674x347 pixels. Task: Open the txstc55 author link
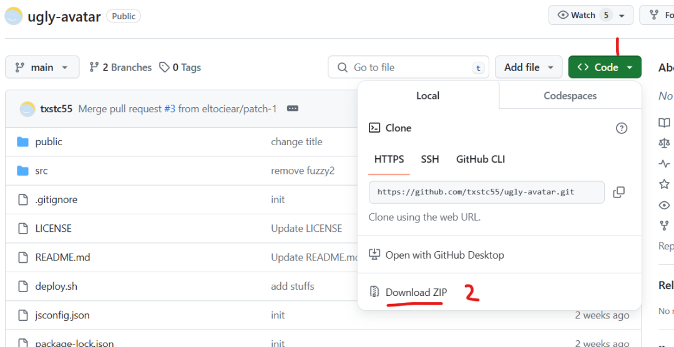pyautogui.click(x=56, y=109)
